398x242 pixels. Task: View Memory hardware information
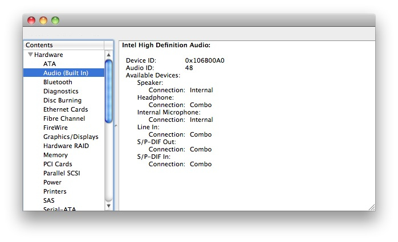click(x=55, y=155)
